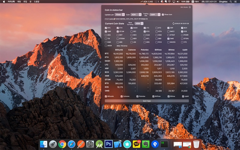Screen dimensions: 240x150
Task: Uncheck the BTC coin checkbox
Action: pos(106,28)
